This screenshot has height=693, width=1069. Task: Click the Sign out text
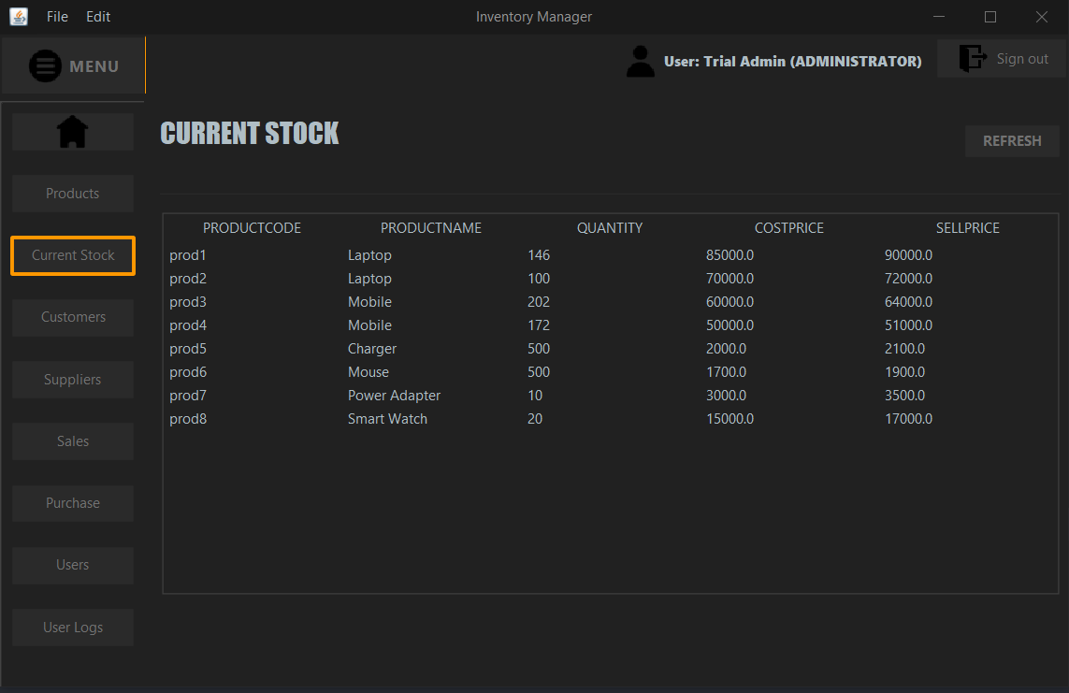1022,59
